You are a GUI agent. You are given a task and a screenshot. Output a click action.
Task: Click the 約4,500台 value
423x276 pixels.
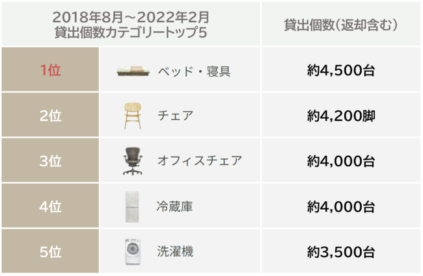pyautogui.click(x=342, y=71)
